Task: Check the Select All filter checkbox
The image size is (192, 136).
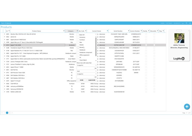Action: click(78, 35)
